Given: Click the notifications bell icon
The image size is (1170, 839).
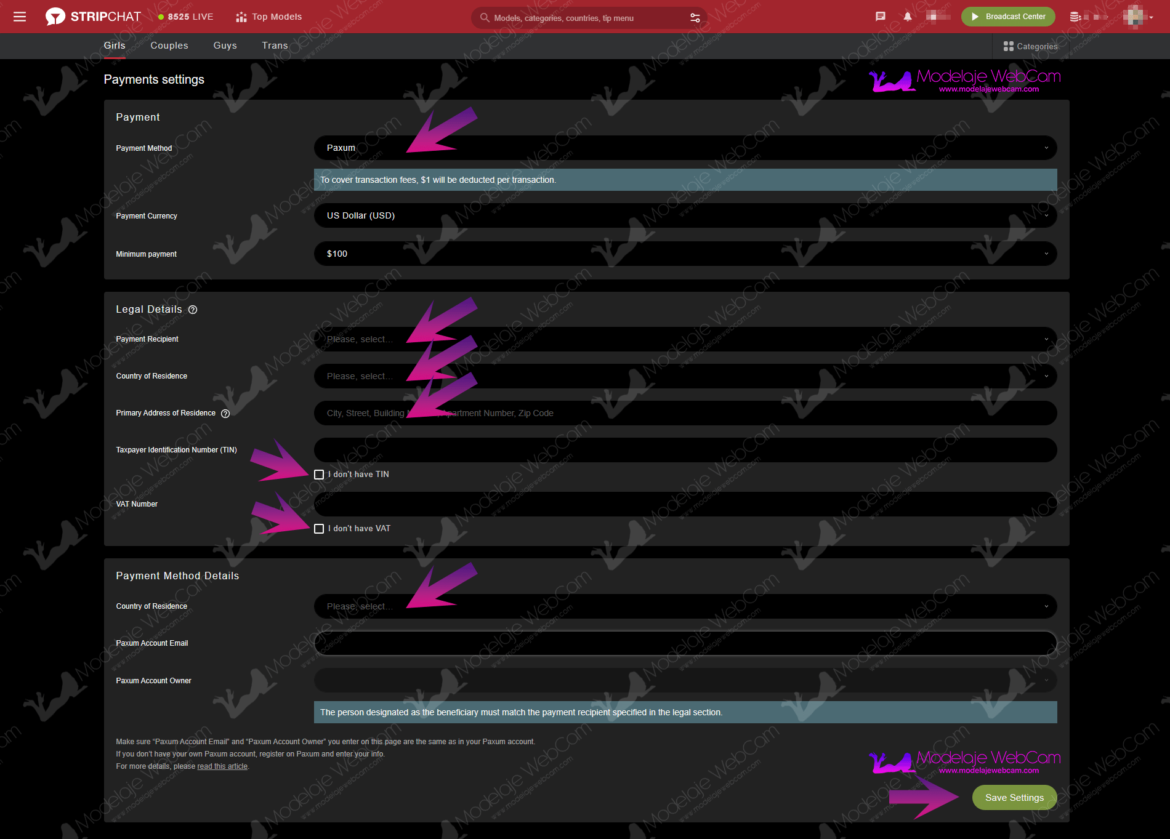Looking at the screenshot, I should (908, 17).
